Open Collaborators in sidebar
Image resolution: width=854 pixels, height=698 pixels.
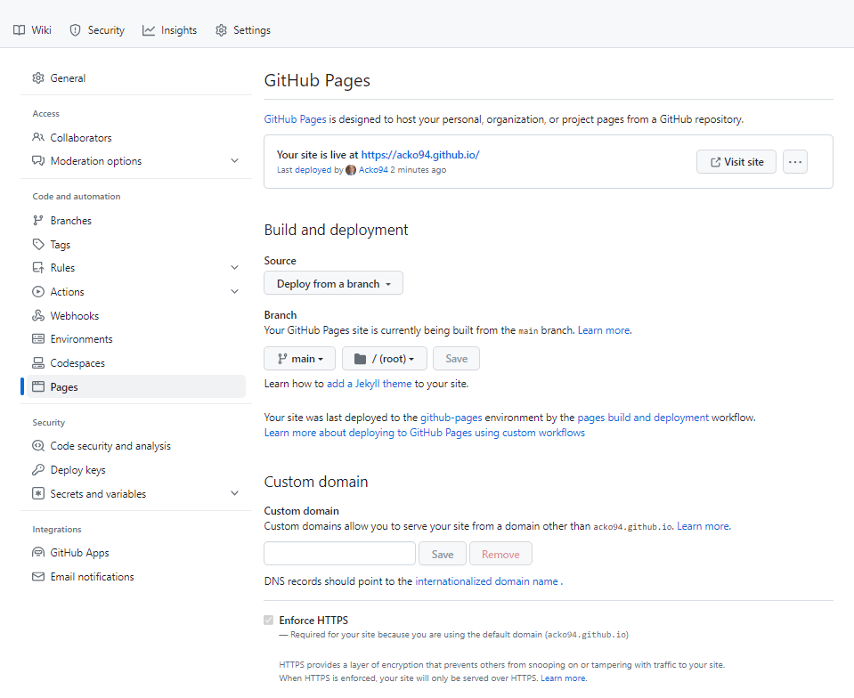(136, 137)
